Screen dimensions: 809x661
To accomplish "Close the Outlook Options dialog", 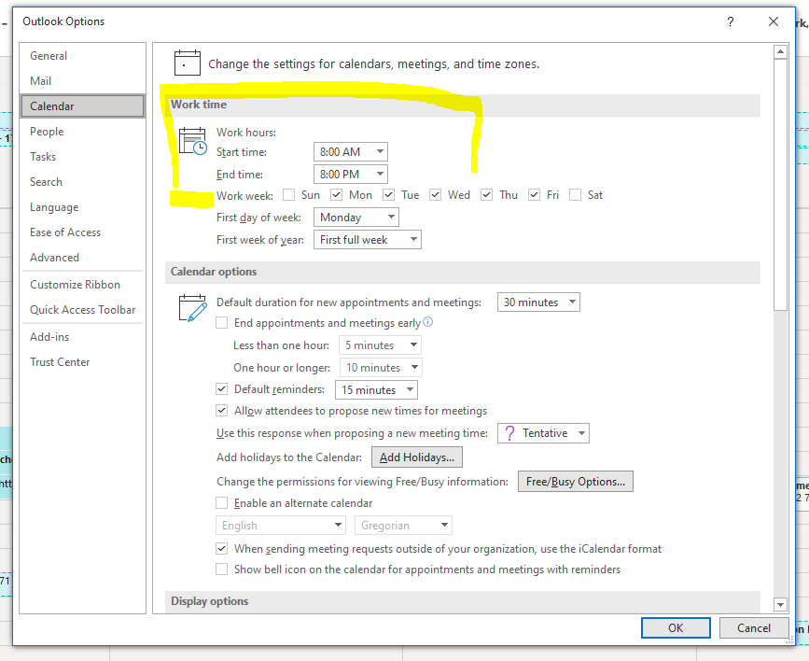I will (x=774, y=21).
